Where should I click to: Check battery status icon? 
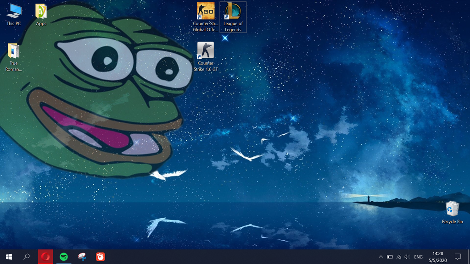coord(390,257)
